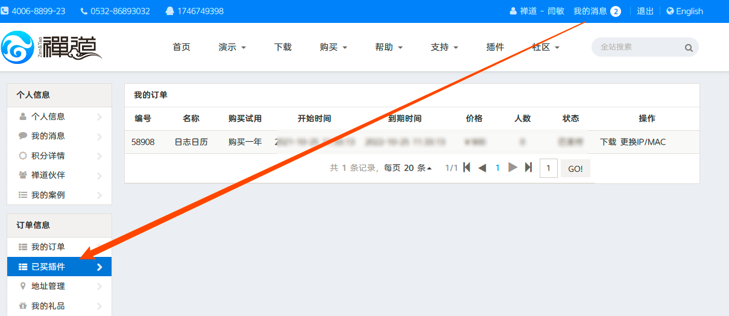Click the 到期时间 column header
The width and height of the screenshot is (729, 316).
tap(405, 119)
